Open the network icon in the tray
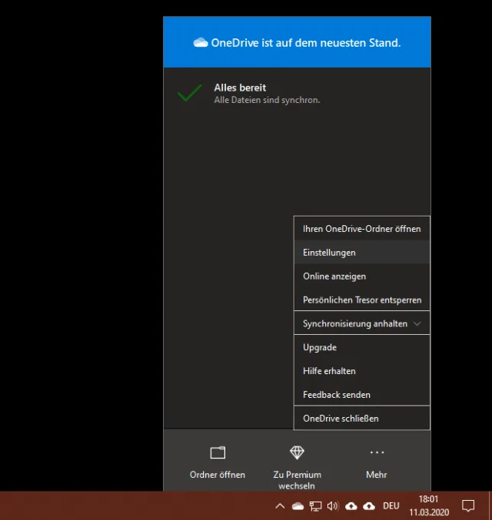Image resolution: width=492 pixels, height=520 pixels. pos(315,505)
